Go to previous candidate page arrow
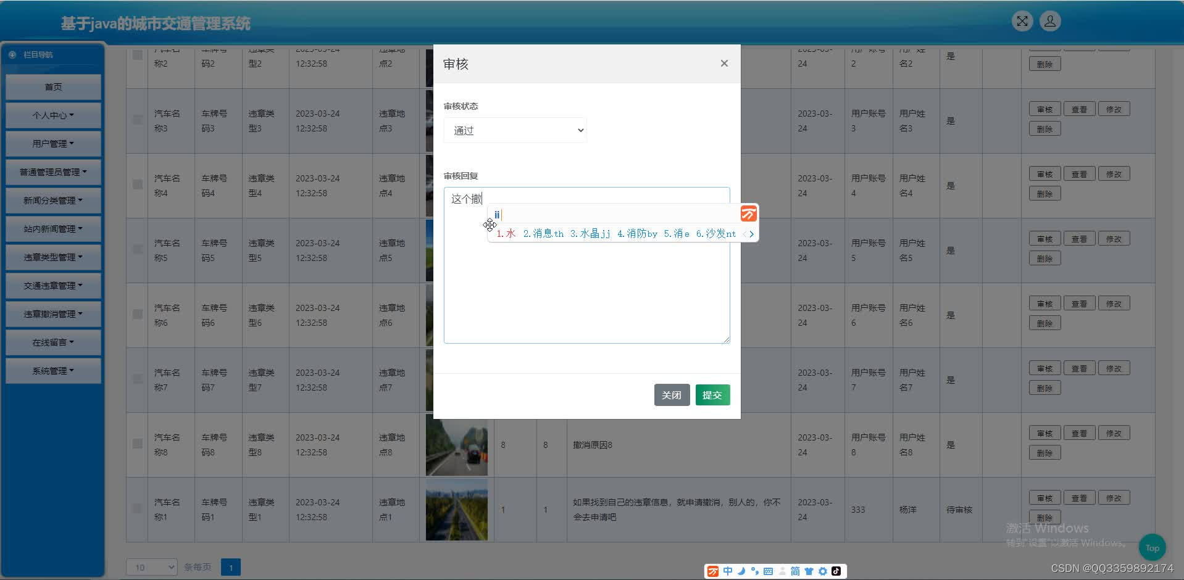The width and height of the screenshot is (1184, 580). [744, 234]
